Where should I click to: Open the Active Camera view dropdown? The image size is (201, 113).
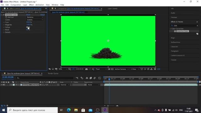pos(122,69)
